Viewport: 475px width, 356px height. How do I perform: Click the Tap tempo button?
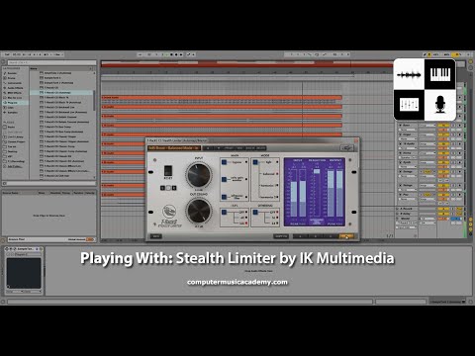[7, 54]
